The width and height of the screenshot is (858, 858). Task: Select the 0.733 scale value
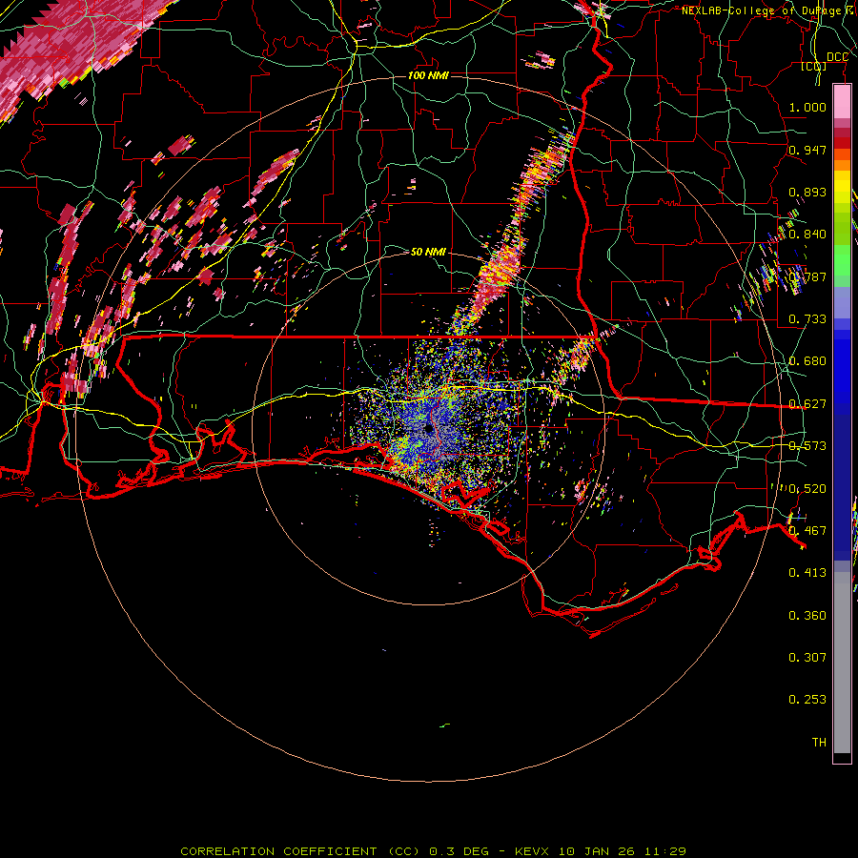click(x=807, y=319)
